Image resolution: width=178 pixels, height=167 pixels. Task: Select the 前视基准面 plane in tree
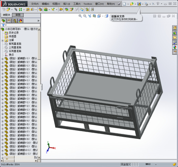[x=15, y=44]
